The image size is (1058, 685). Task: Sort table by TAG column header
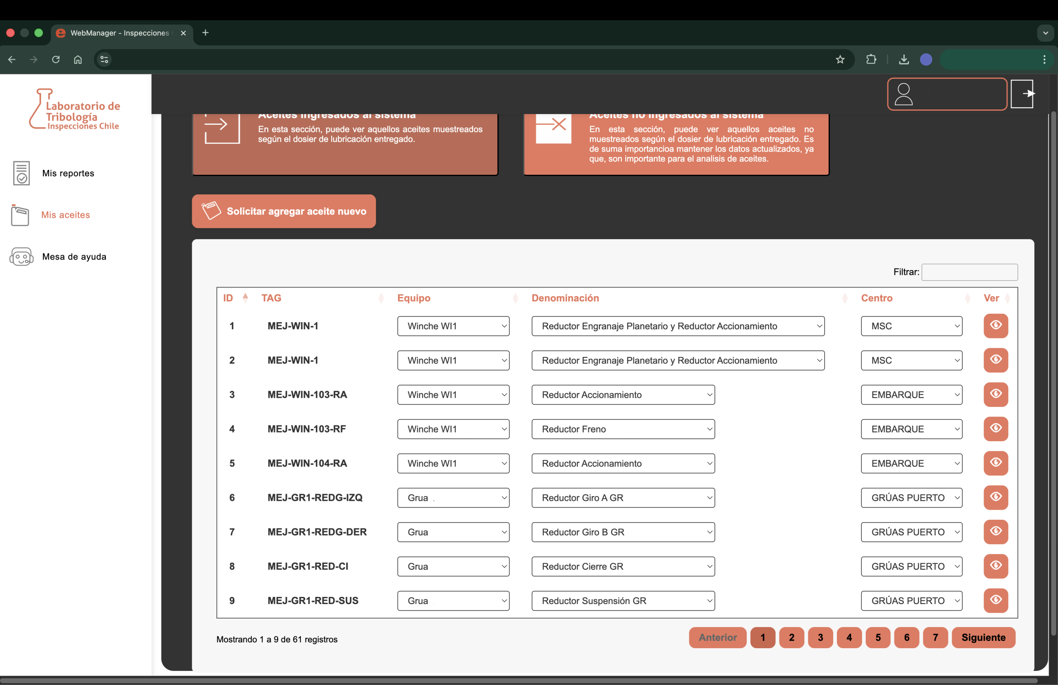(x=272, y=298)
